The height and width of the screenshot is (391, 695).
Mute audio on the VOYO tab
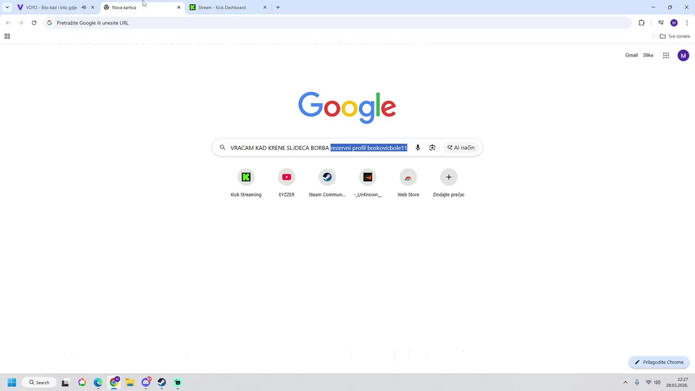(x=84, y=8)
